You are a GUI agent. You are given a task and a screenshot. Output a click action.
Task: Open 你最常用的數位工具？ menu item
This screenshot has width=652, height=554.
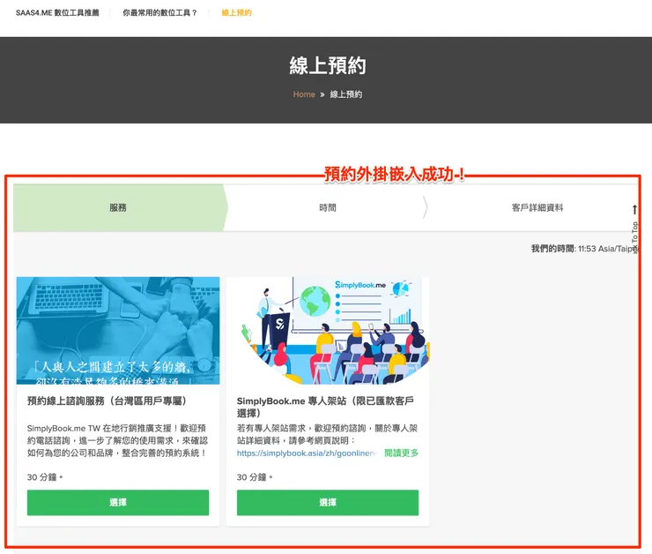pyautogui.click(x=159, y=13)
